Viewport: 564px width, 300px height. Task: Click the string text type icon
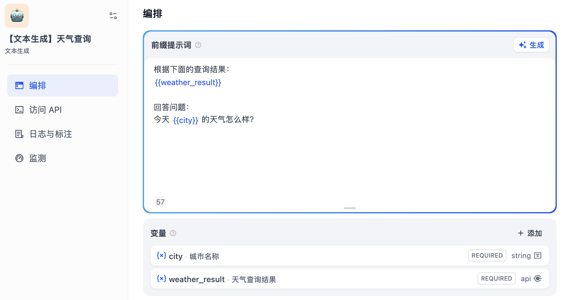(x=538, y=255)
